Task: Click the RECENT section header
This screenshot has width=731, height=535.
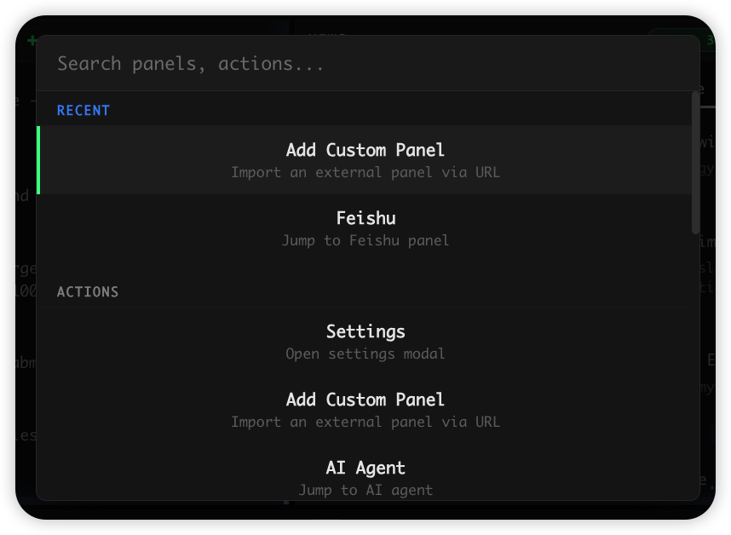Action: (83, 110)
